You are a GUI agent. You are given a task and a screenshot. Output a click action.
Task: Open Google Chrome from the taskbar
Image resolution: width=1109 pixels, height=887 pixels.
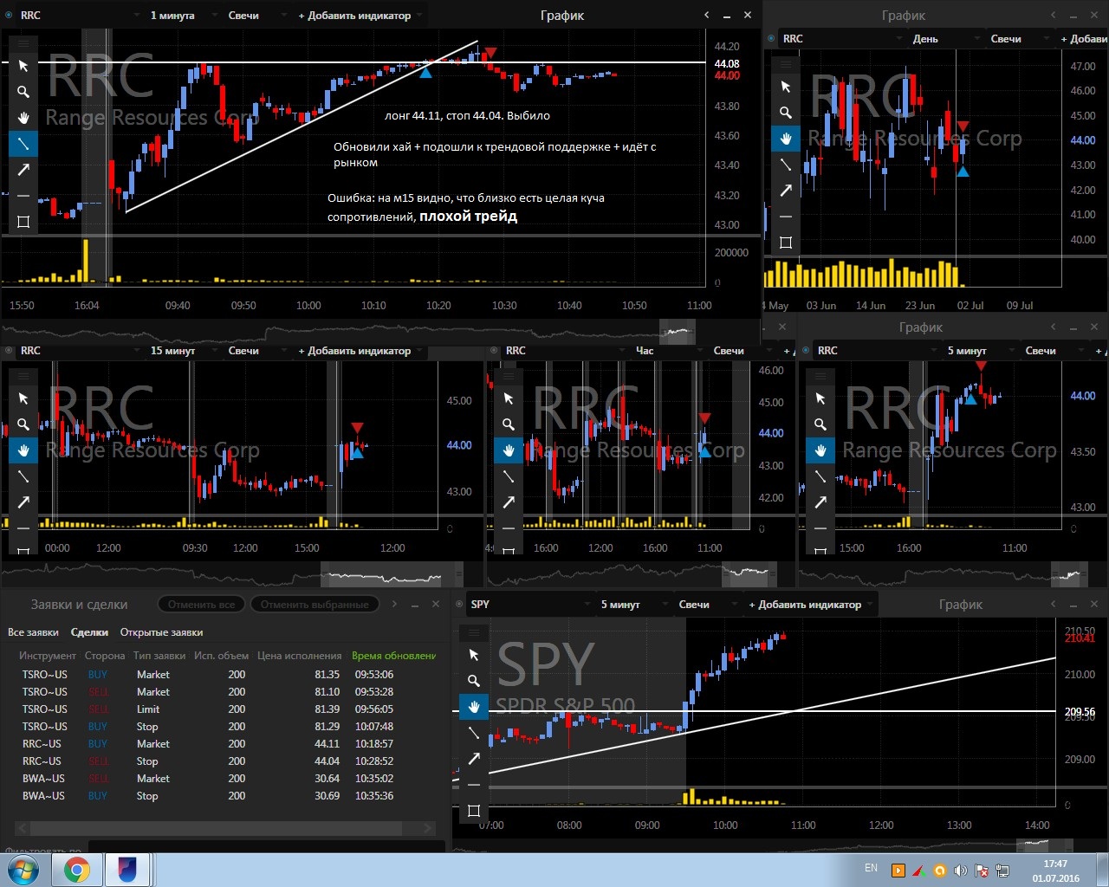point(76,870)
